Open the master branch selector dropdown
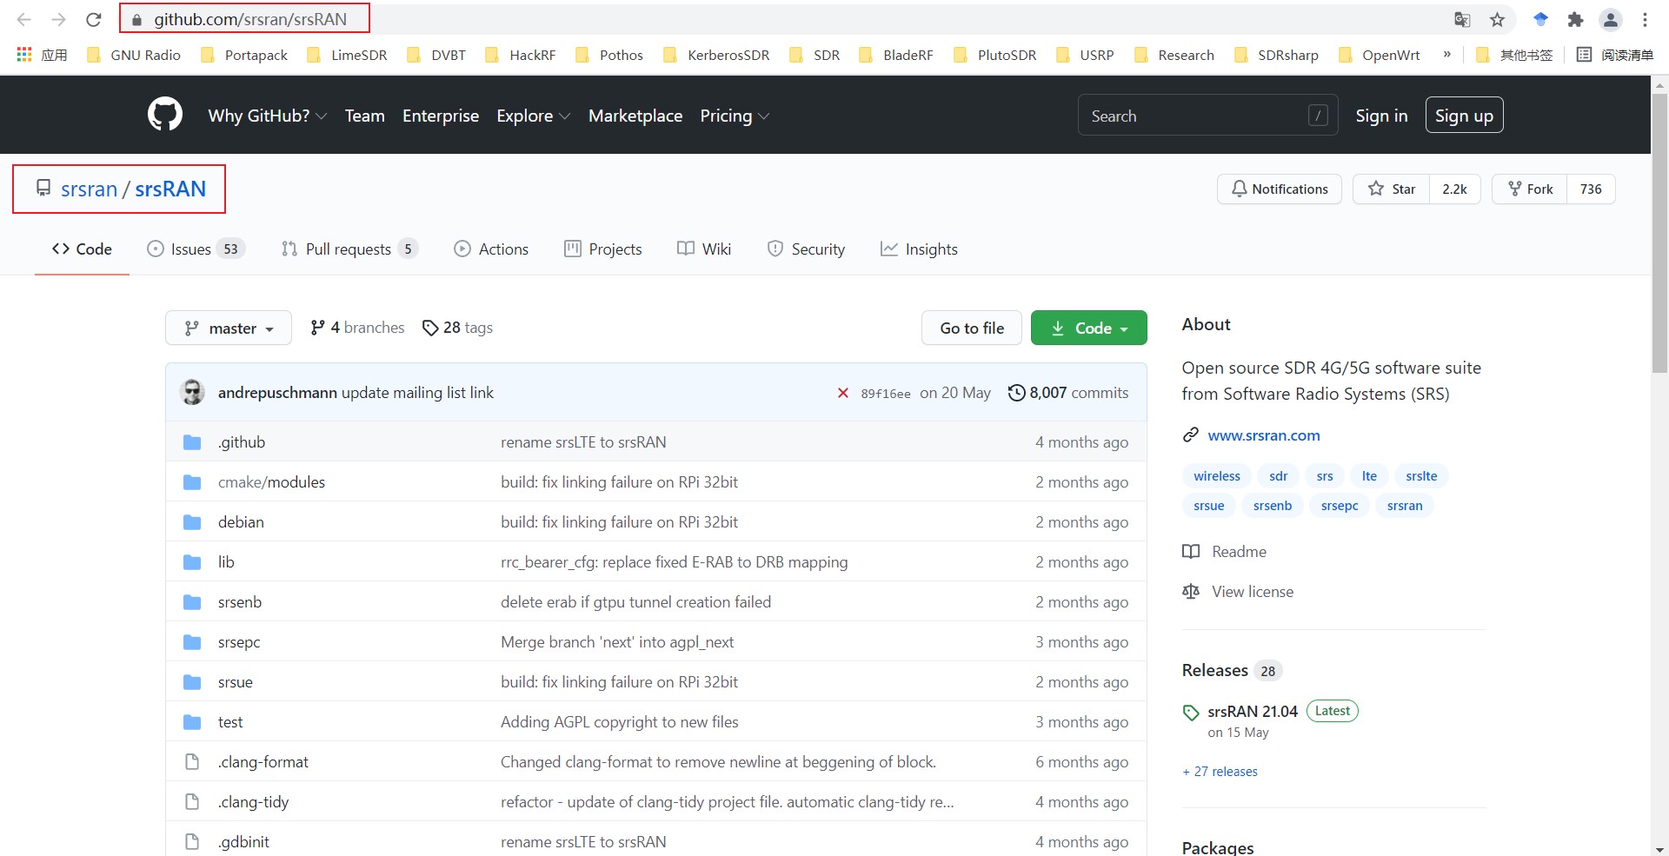The image size is (1669, 856). (x=229, y=328)
